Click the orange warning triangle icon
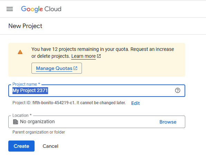This screenshot has height=163, width=206. [x=20, y=52]
